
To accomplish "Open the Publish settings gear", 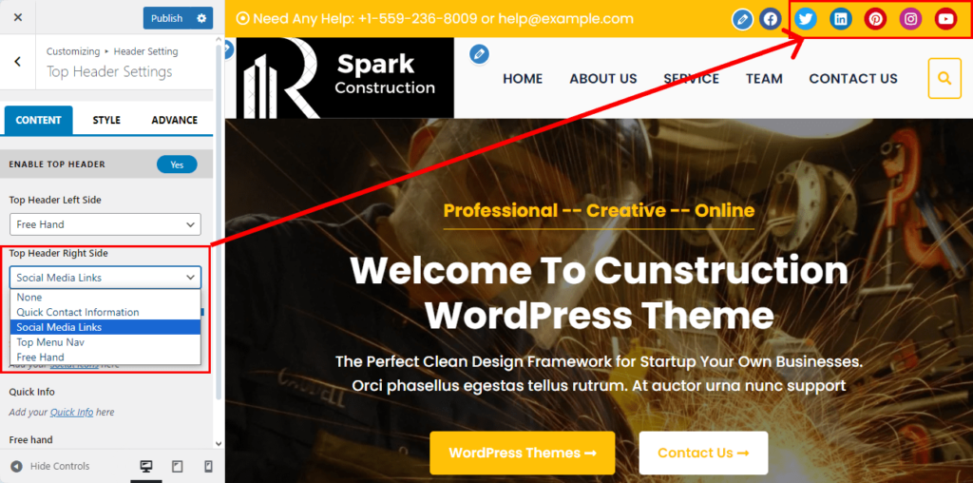I will (x=201, y=18).
